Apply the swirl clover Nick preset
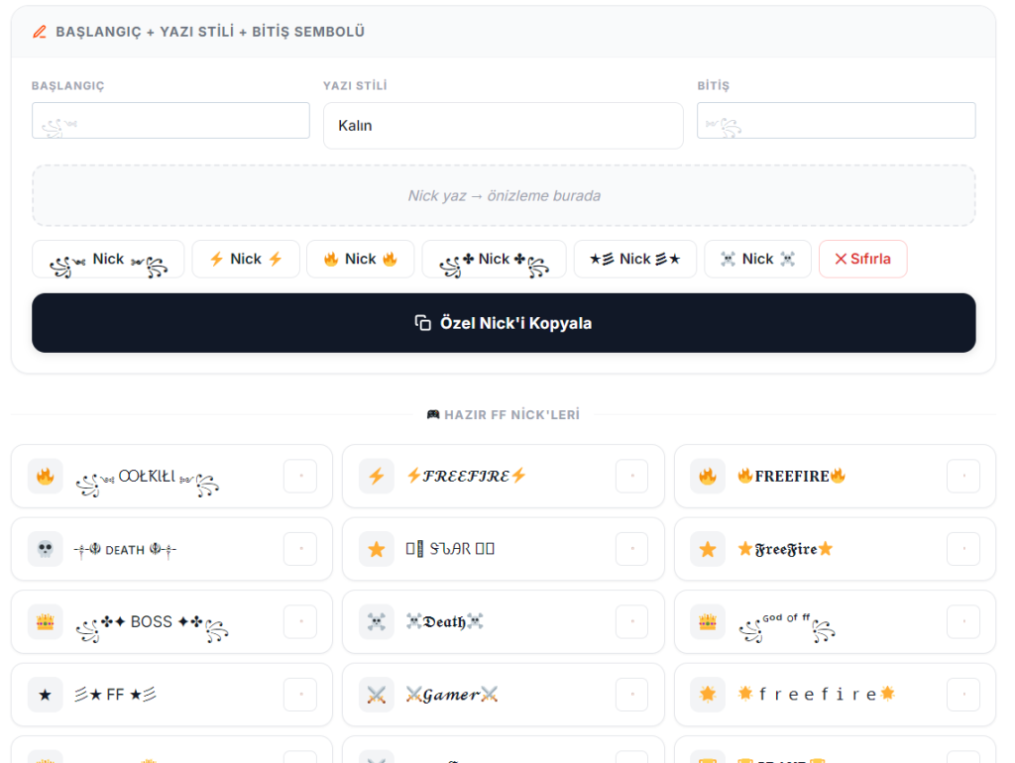1015x763 pixels. point(494,260)
